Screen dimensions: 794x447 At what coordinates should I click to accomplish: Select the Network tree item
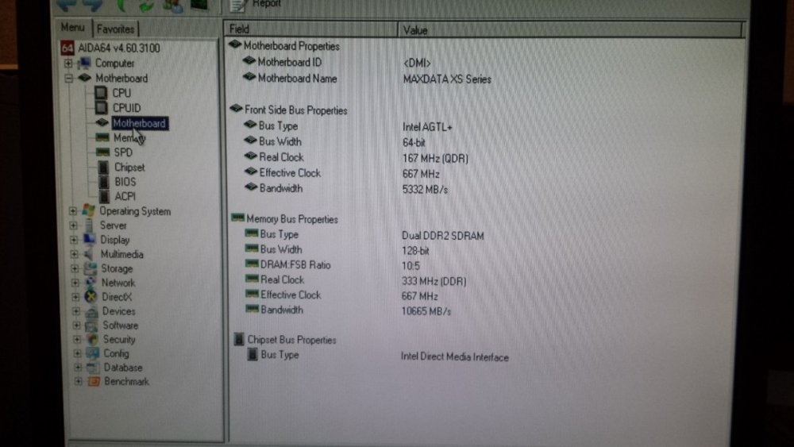[x=118, y=283]
